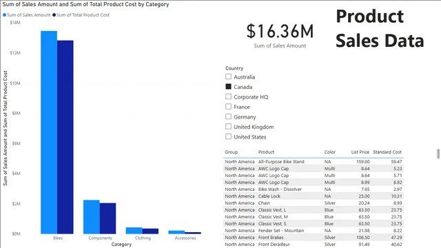Click the Front Derailleur product cell
This screenshot has width=441, height=248.
274,245
